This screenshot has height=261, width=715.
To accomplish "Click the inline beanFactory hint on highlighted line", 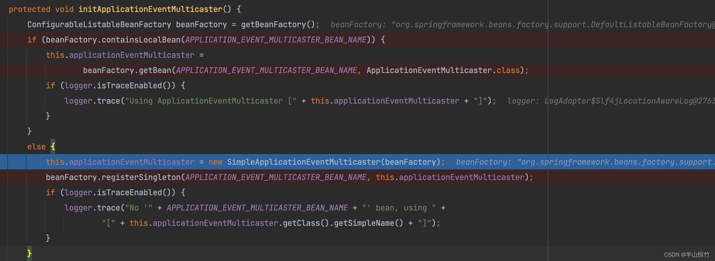I will point(585,162).
